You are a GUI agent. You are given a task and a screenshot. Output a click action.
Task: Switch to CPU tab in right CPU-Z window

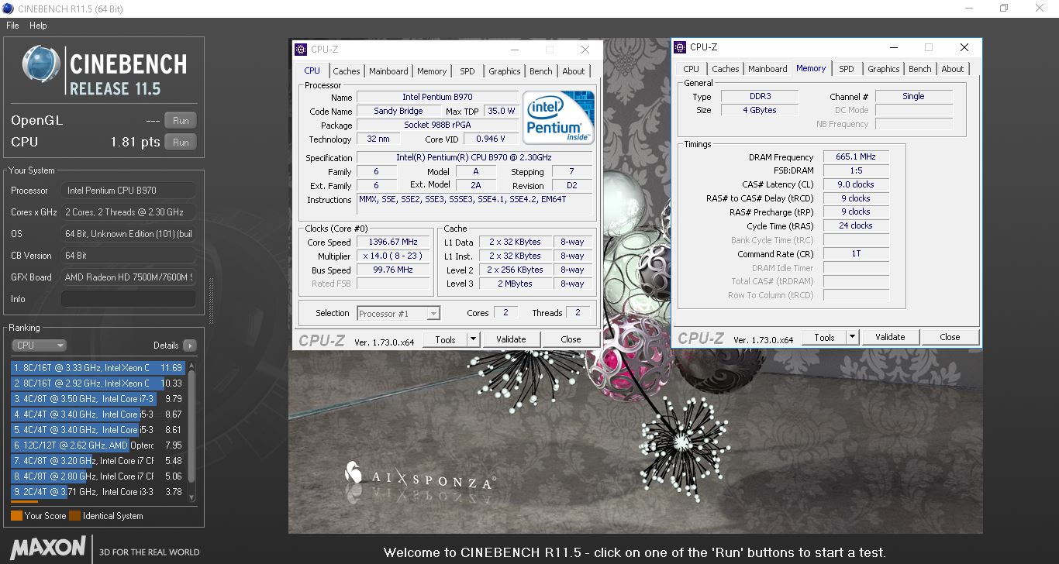692,70
